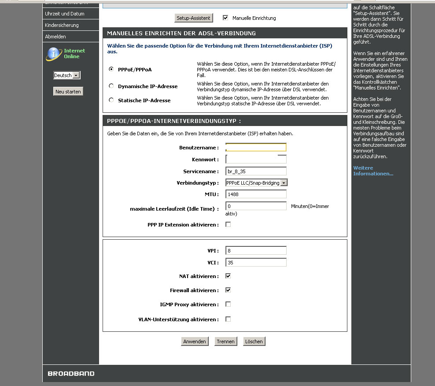This screenshot has height=386, width=435.
Task: Click the Neu starten button
Action: click(68, 92)
